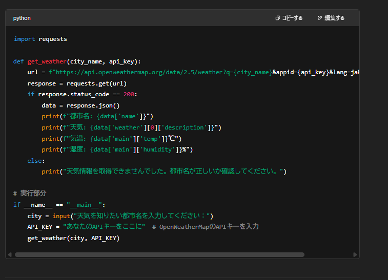Viewport: 388px width, 280px height.
Task: Click the horizontal scrollbar thumb
Action: click(159, 254)
